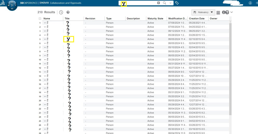The image size is (258, 134).
Task: Click the person icon in row 27
Action: tap(48, 129)
